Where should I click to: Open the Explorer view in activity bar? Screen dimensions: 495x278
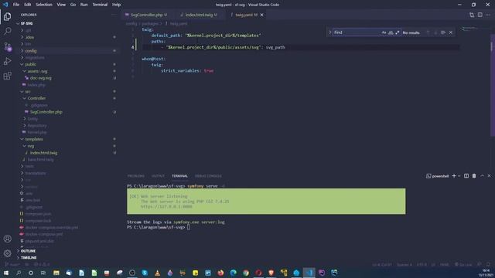7,16
